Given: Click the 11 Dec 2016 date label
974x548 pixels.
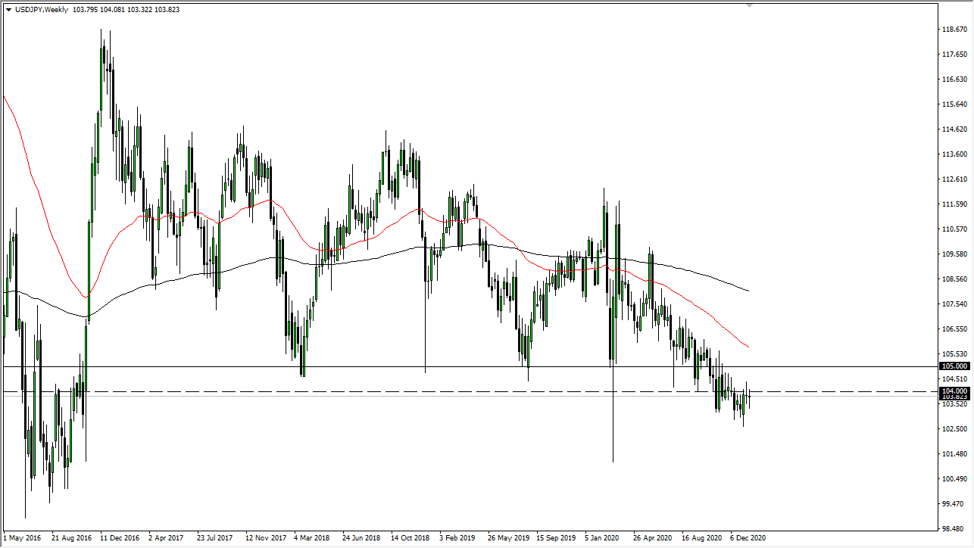Looking at the screenshot, I should pyautogui.click(x=120, y=538).
